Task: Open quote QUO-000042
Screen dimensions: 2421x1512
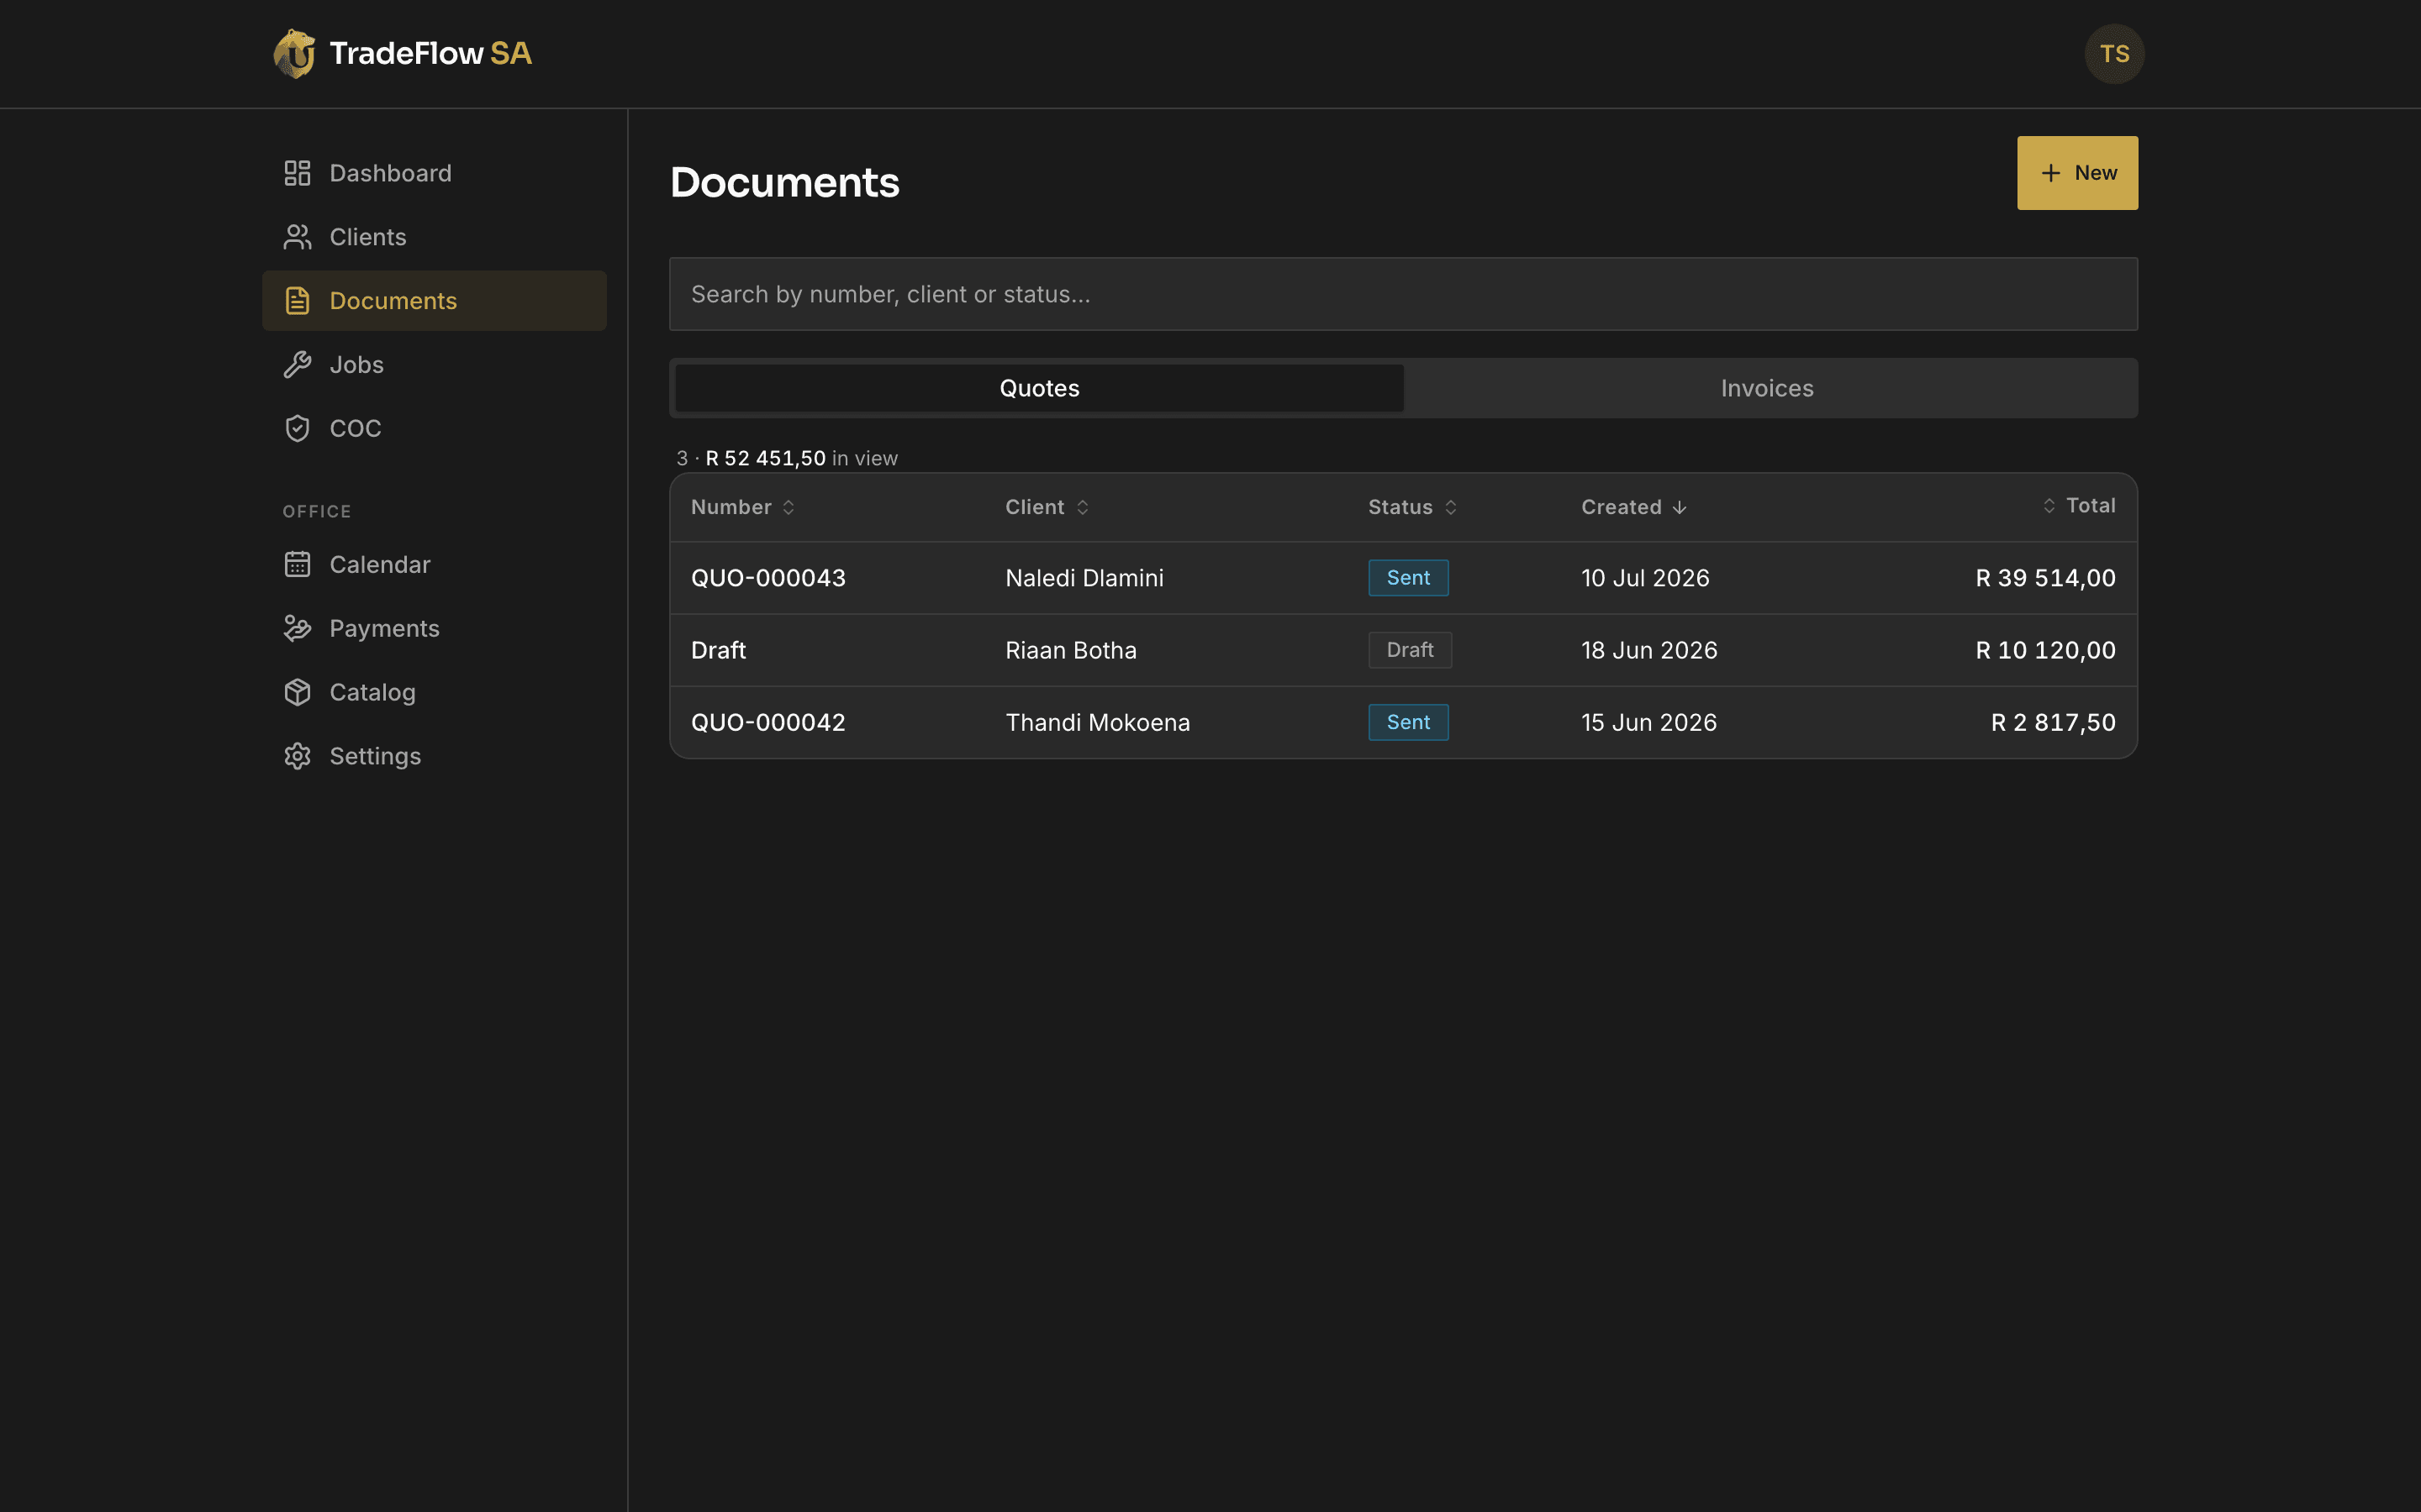Action: [x=768, y=722]
